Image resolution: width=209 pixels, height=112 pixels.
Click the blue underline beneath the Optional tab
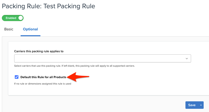click(31, 36)
